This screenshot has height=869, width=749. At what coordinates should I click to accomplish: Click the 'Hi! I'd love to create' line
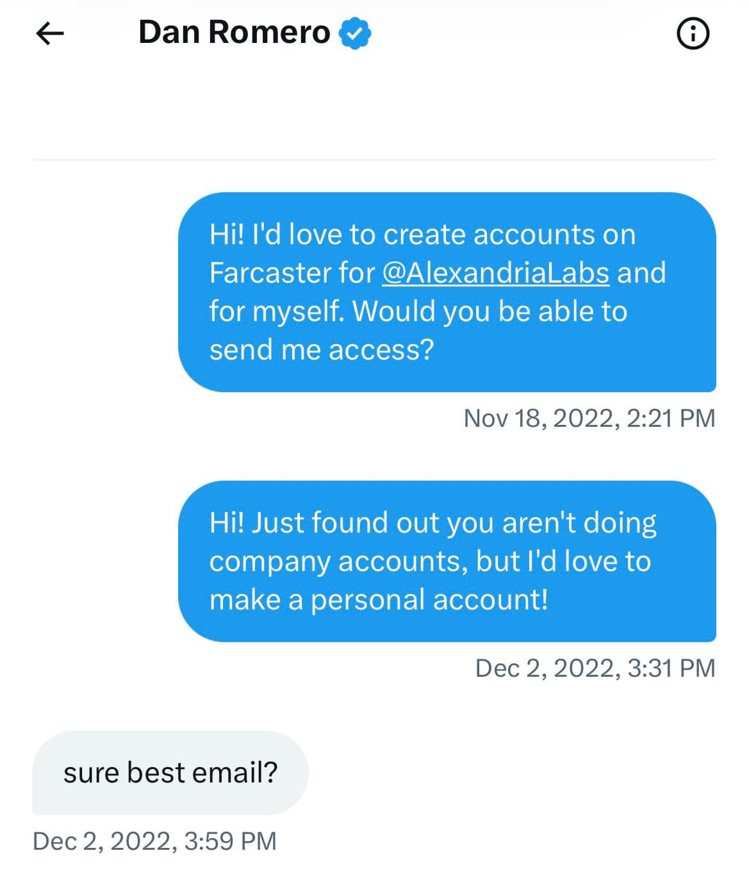tap(422, 235)
